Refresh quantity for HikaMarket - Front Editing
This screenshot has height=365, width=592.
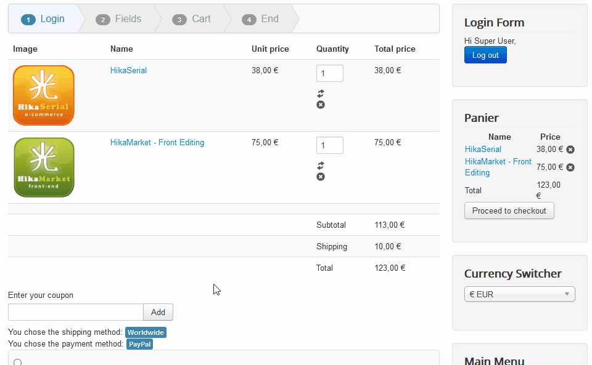point(321,166)
